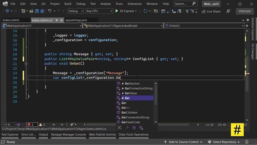Open the File menu
The image size is (257, 145).
click(x=13, y=4)
